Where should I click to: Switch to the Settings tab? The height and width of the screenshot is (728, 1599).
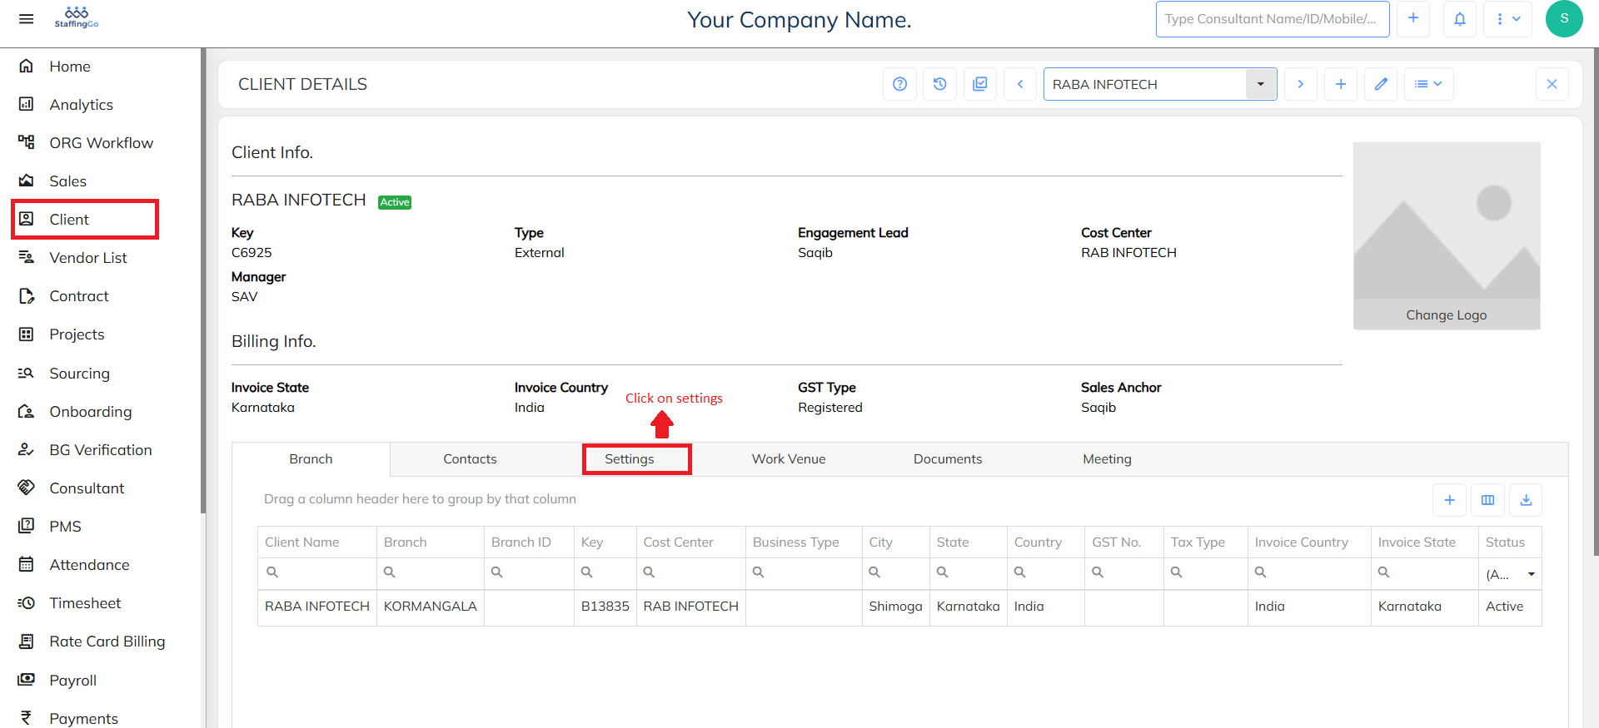click(630, 459)
